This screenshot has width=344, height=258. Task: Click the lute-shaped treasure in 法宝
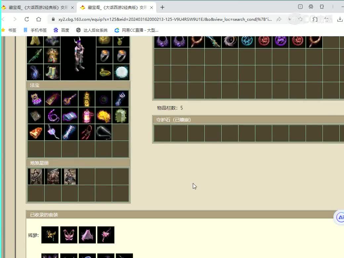(x=70, y=98)
